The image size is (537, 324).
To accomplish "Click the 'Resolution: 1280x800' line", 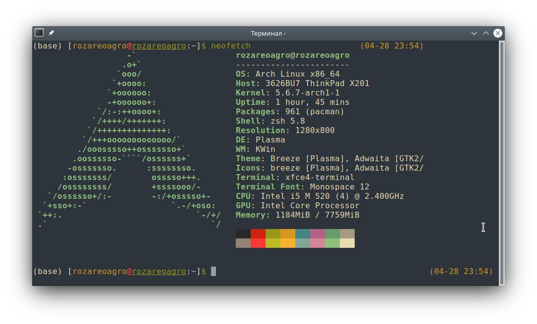I will coord(285,131).
